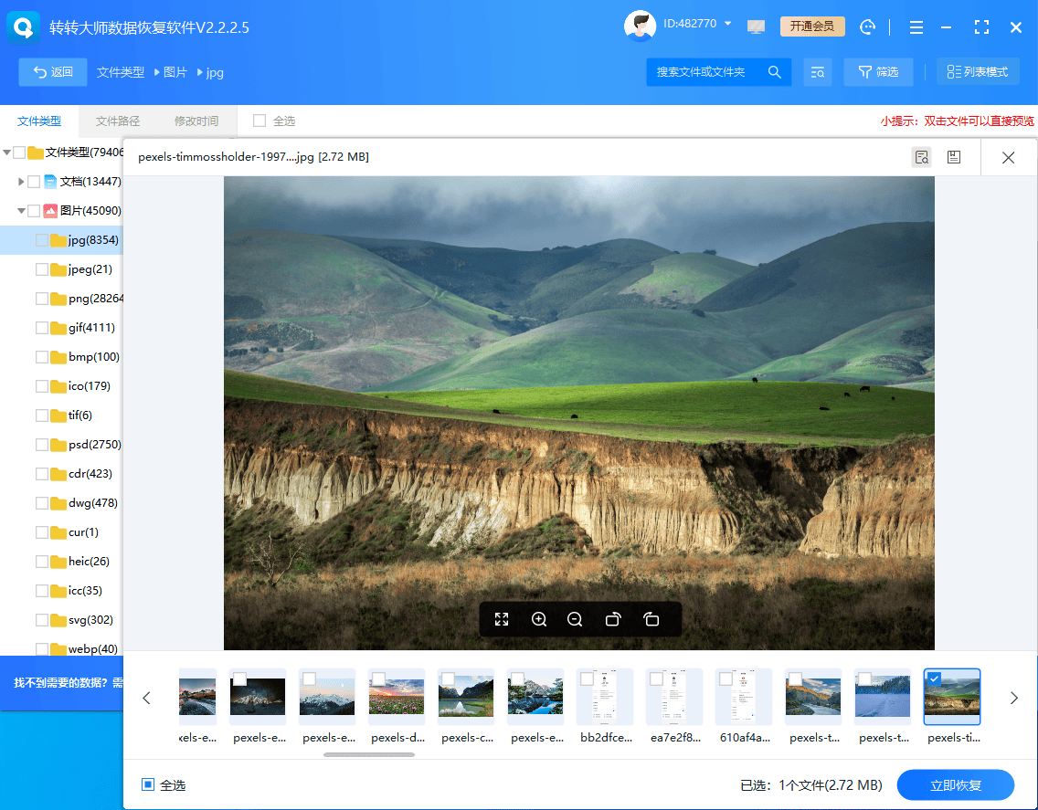1038x810 pixels.
Task: Expand the 文档(13447) tree node
Action: (21, 182)
